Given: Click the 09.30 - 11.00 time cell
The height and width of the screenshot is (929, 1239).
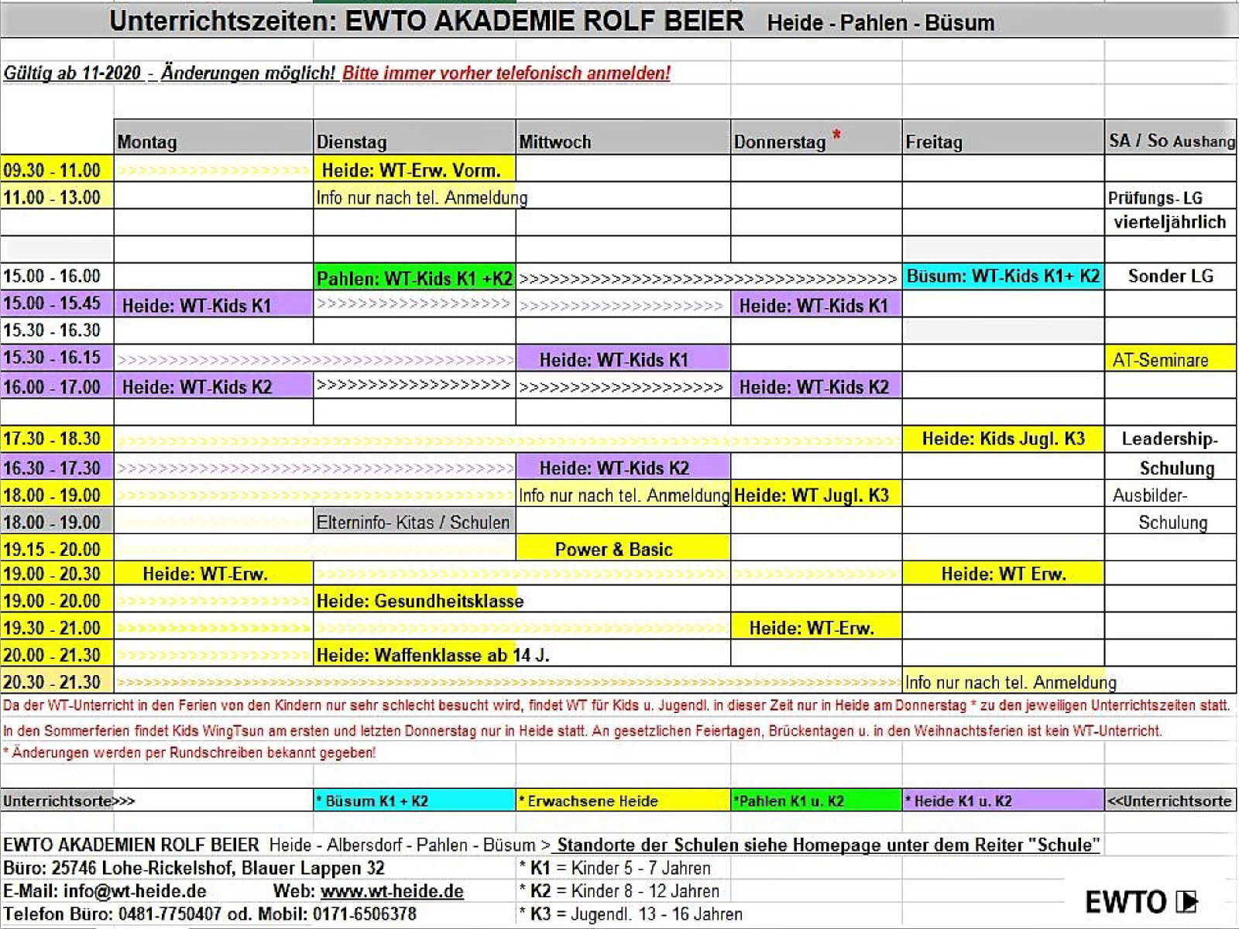Looking at the screenshot, I should click(x=57, y=170).
